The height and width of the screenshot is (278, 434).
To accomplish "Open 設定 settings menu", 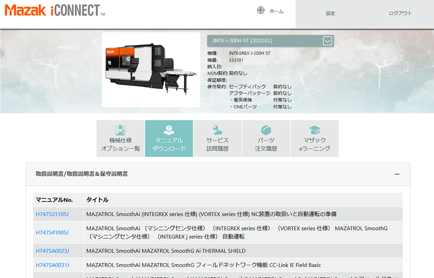I will [x=330, y=13].
